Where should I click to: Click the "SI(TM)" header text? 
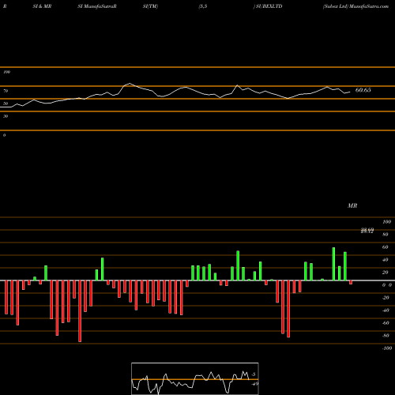click(x=150, y=6)
